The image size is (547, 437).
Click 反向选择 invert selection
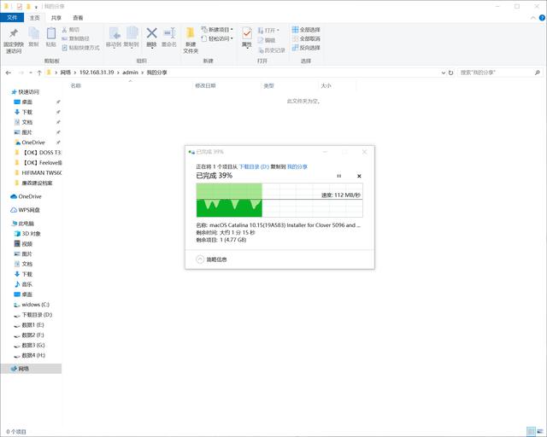point(306,48)
